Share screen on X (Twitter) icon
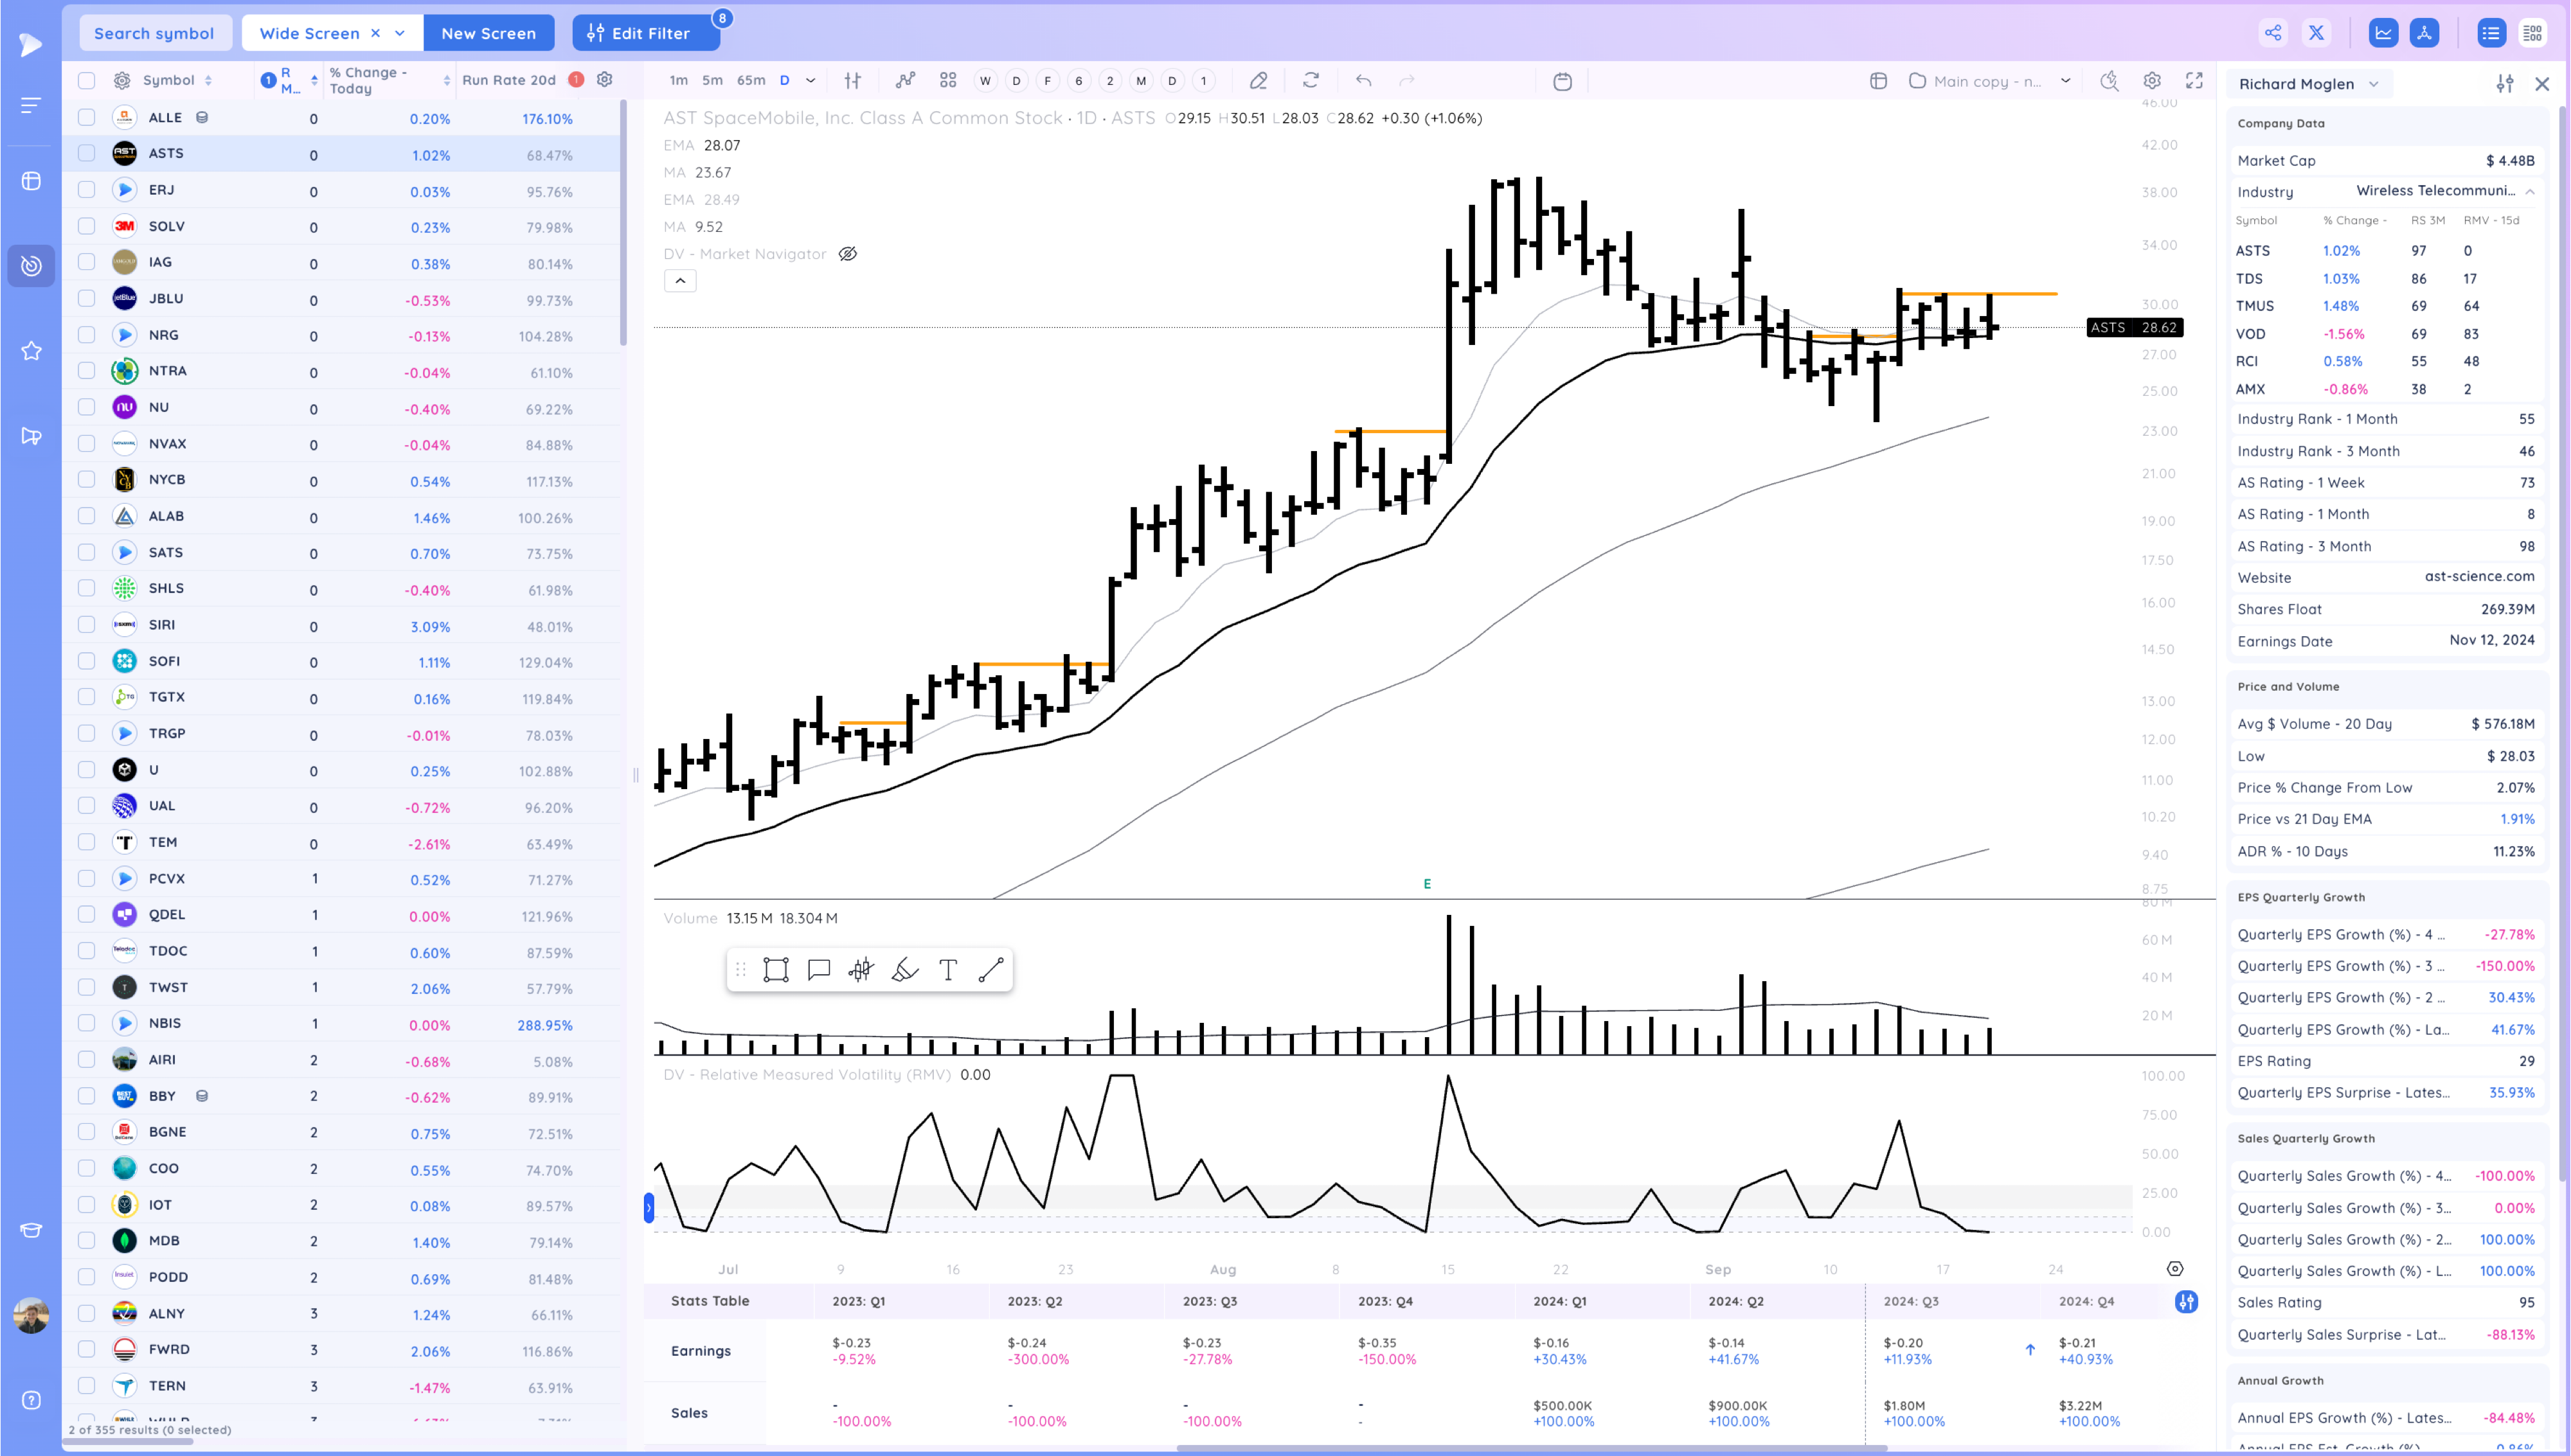Viewport: 2571px width, 1456px height. tap(2316, 33)
